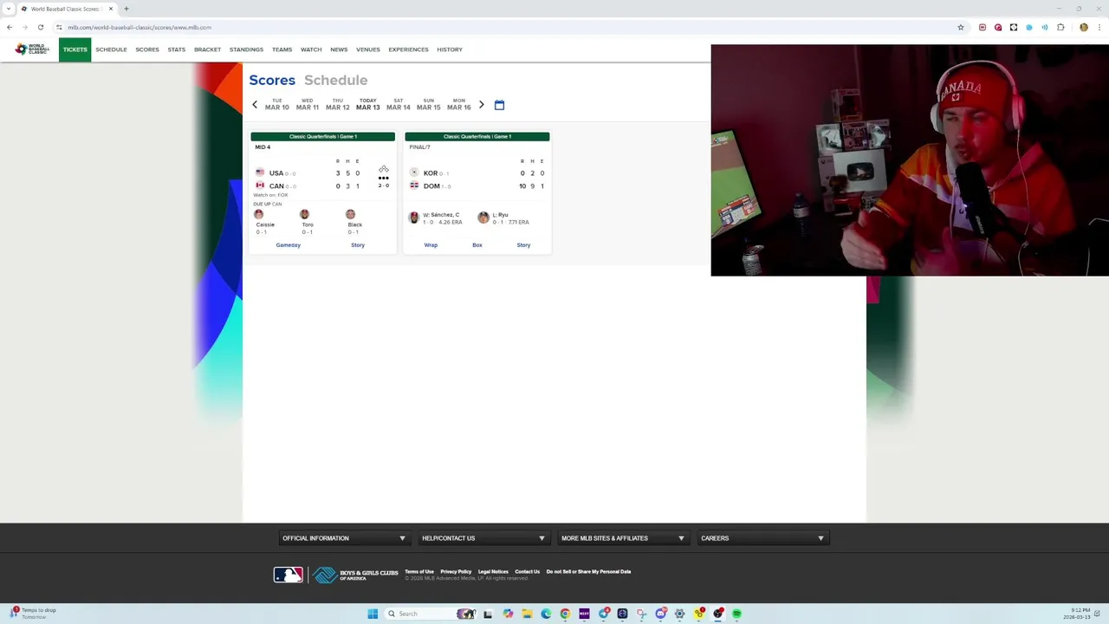Screen dimensions: 1109x624
Task: Click the World Baseball Classic logo
Action: [32, 49]
